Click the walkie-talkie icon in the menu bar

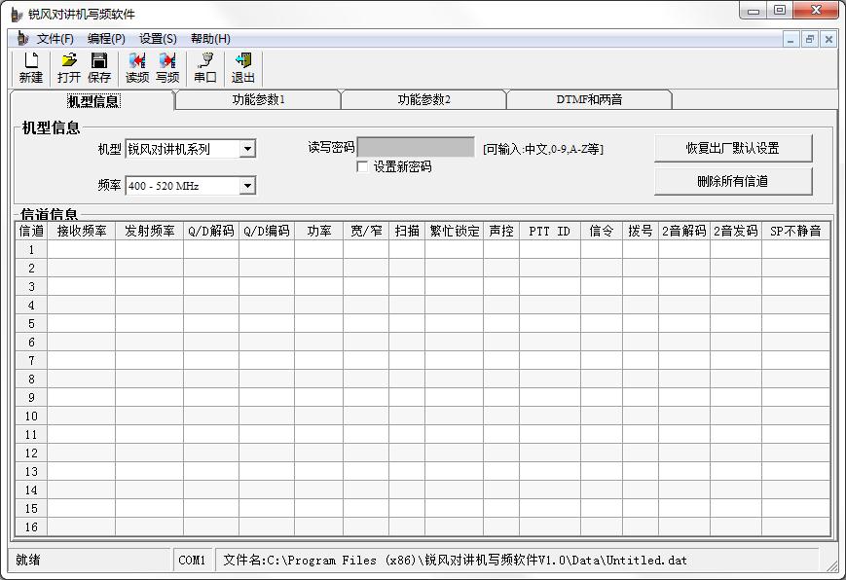coord(22,38)
